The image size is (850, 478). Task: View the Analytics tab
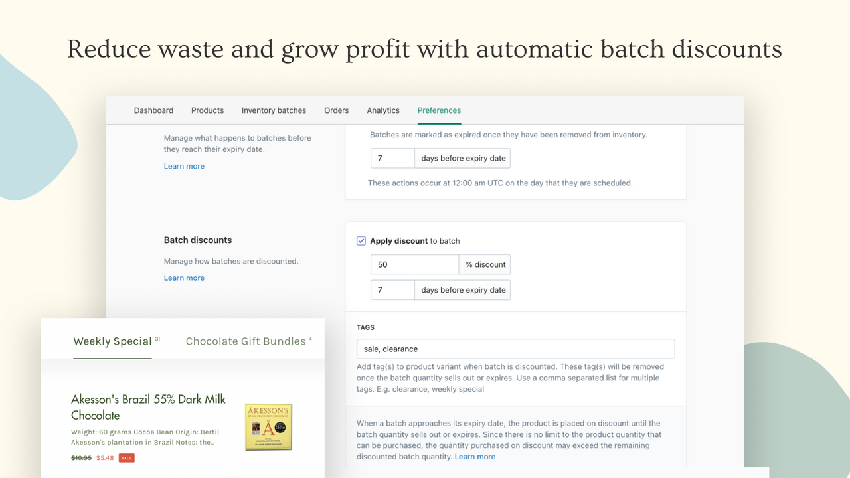tap(382, 110)
